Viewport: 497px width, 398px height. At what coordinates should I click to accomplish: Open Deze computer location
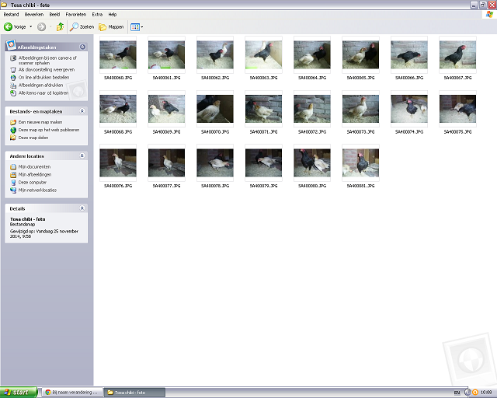point(28,182)
